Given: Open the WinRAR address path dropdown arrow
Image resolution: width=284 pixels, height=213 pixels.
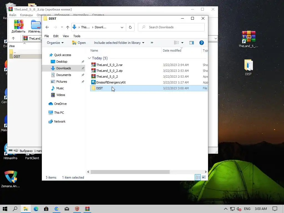Looking at the screenshot, I should tap(215, 38).
